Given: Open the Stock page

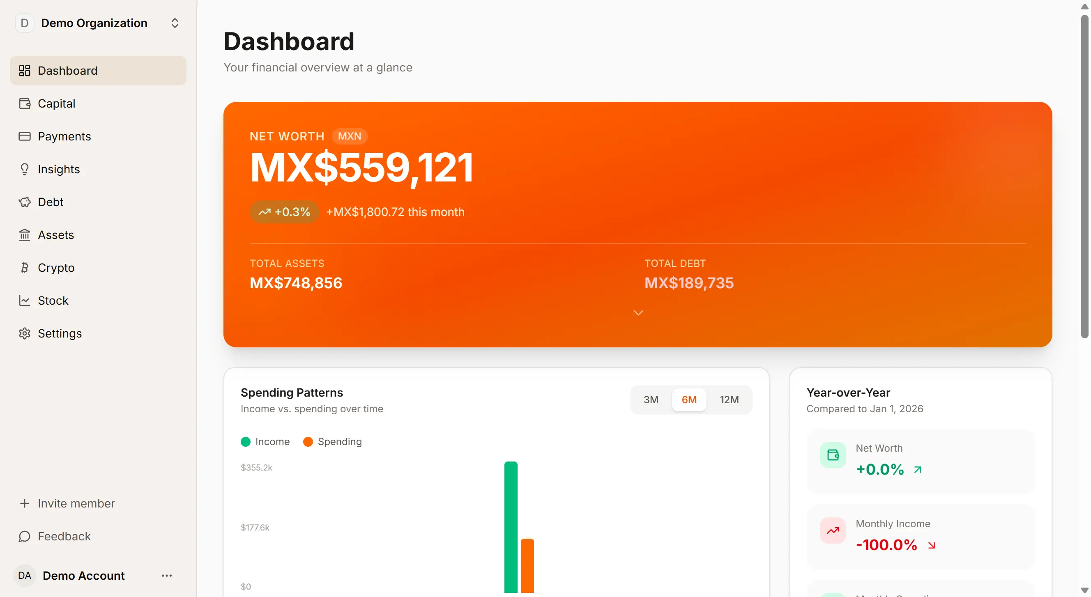Looking at the screenshot, I should [98, 301].
